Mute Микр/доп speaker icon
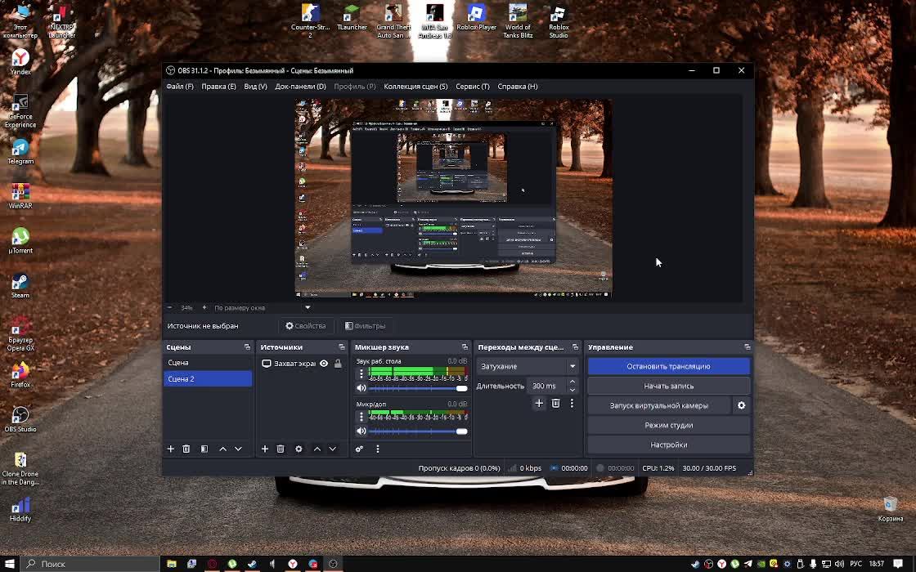Viewport: 916px width, 572px height. tap(361, 431)
